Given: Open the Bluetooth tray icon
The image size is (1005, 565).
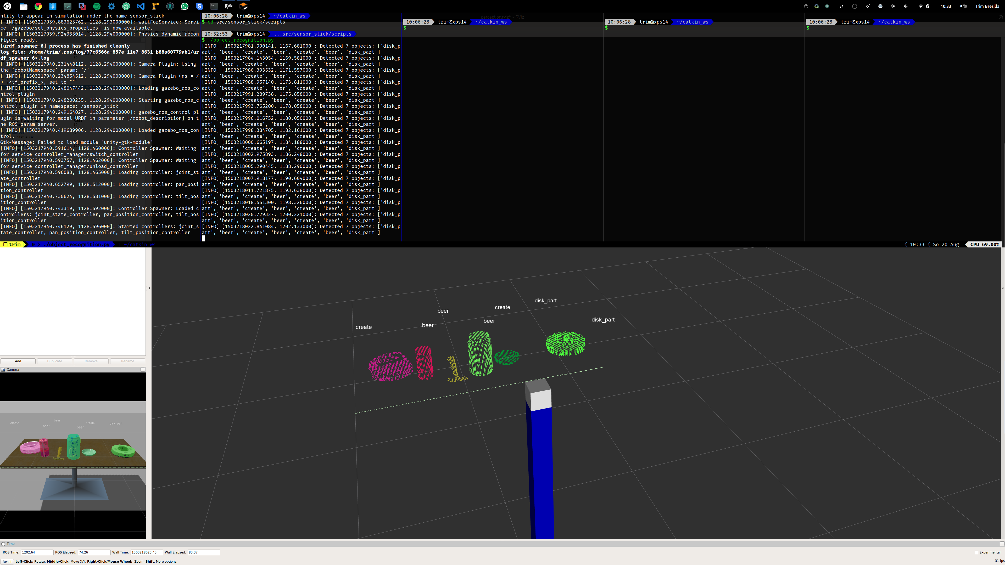Looking at the screenshot, I should click(x=928, y=6).
